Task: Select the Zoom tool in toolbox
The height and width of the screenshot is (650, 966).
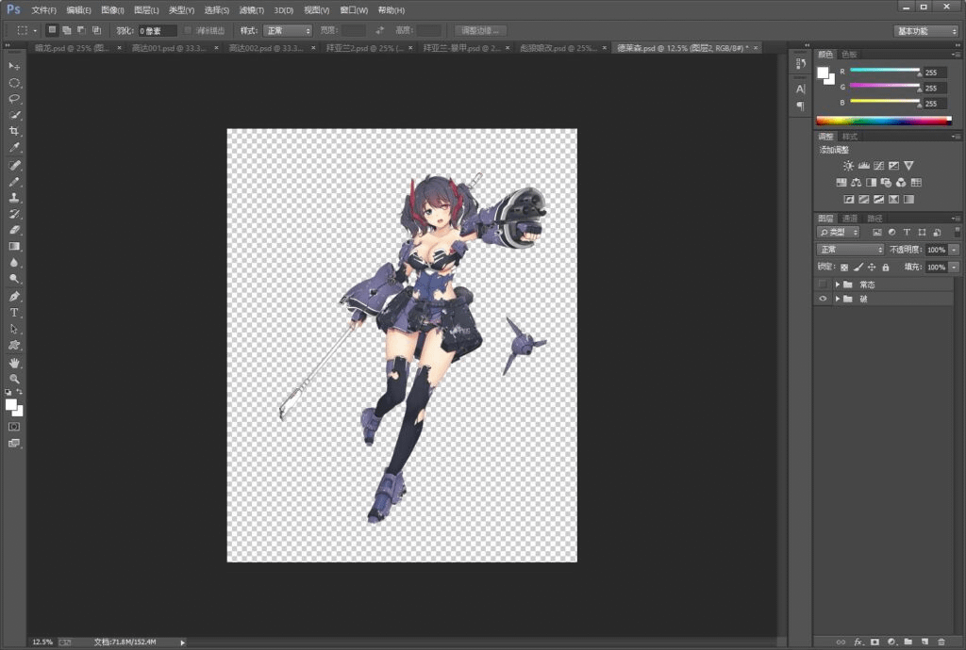Action: pyautogui.click(x=13, y=380)
